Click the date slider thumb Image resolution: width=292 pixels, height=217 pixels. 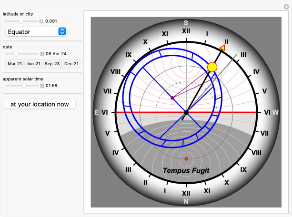click(x=16, y=54)
